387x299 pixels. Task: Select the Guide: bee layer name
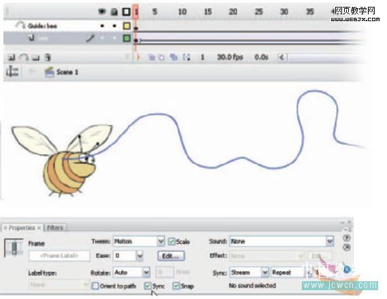[42, 26]
